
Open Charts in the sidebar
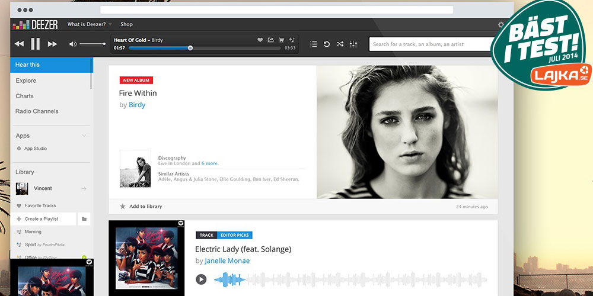24,96
